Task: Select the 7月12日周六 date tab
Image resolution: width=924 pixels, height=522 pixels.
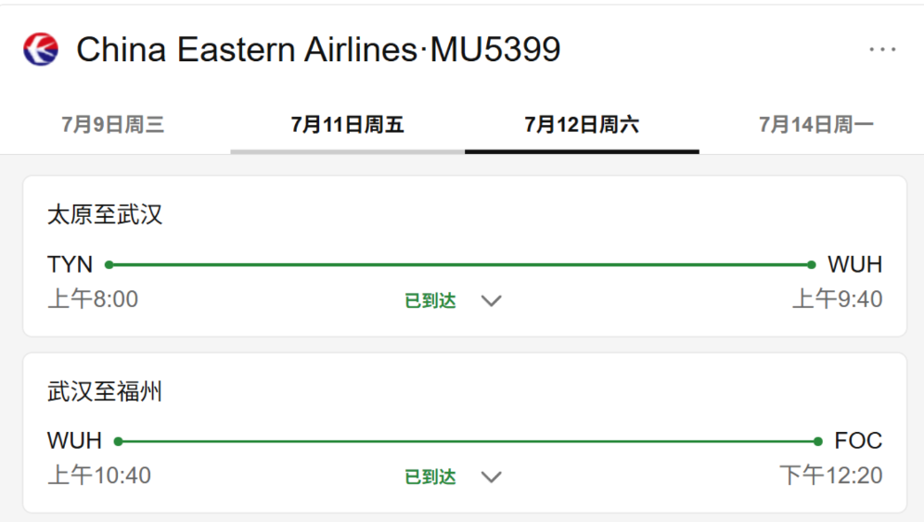Action: [x=582, y=124]
